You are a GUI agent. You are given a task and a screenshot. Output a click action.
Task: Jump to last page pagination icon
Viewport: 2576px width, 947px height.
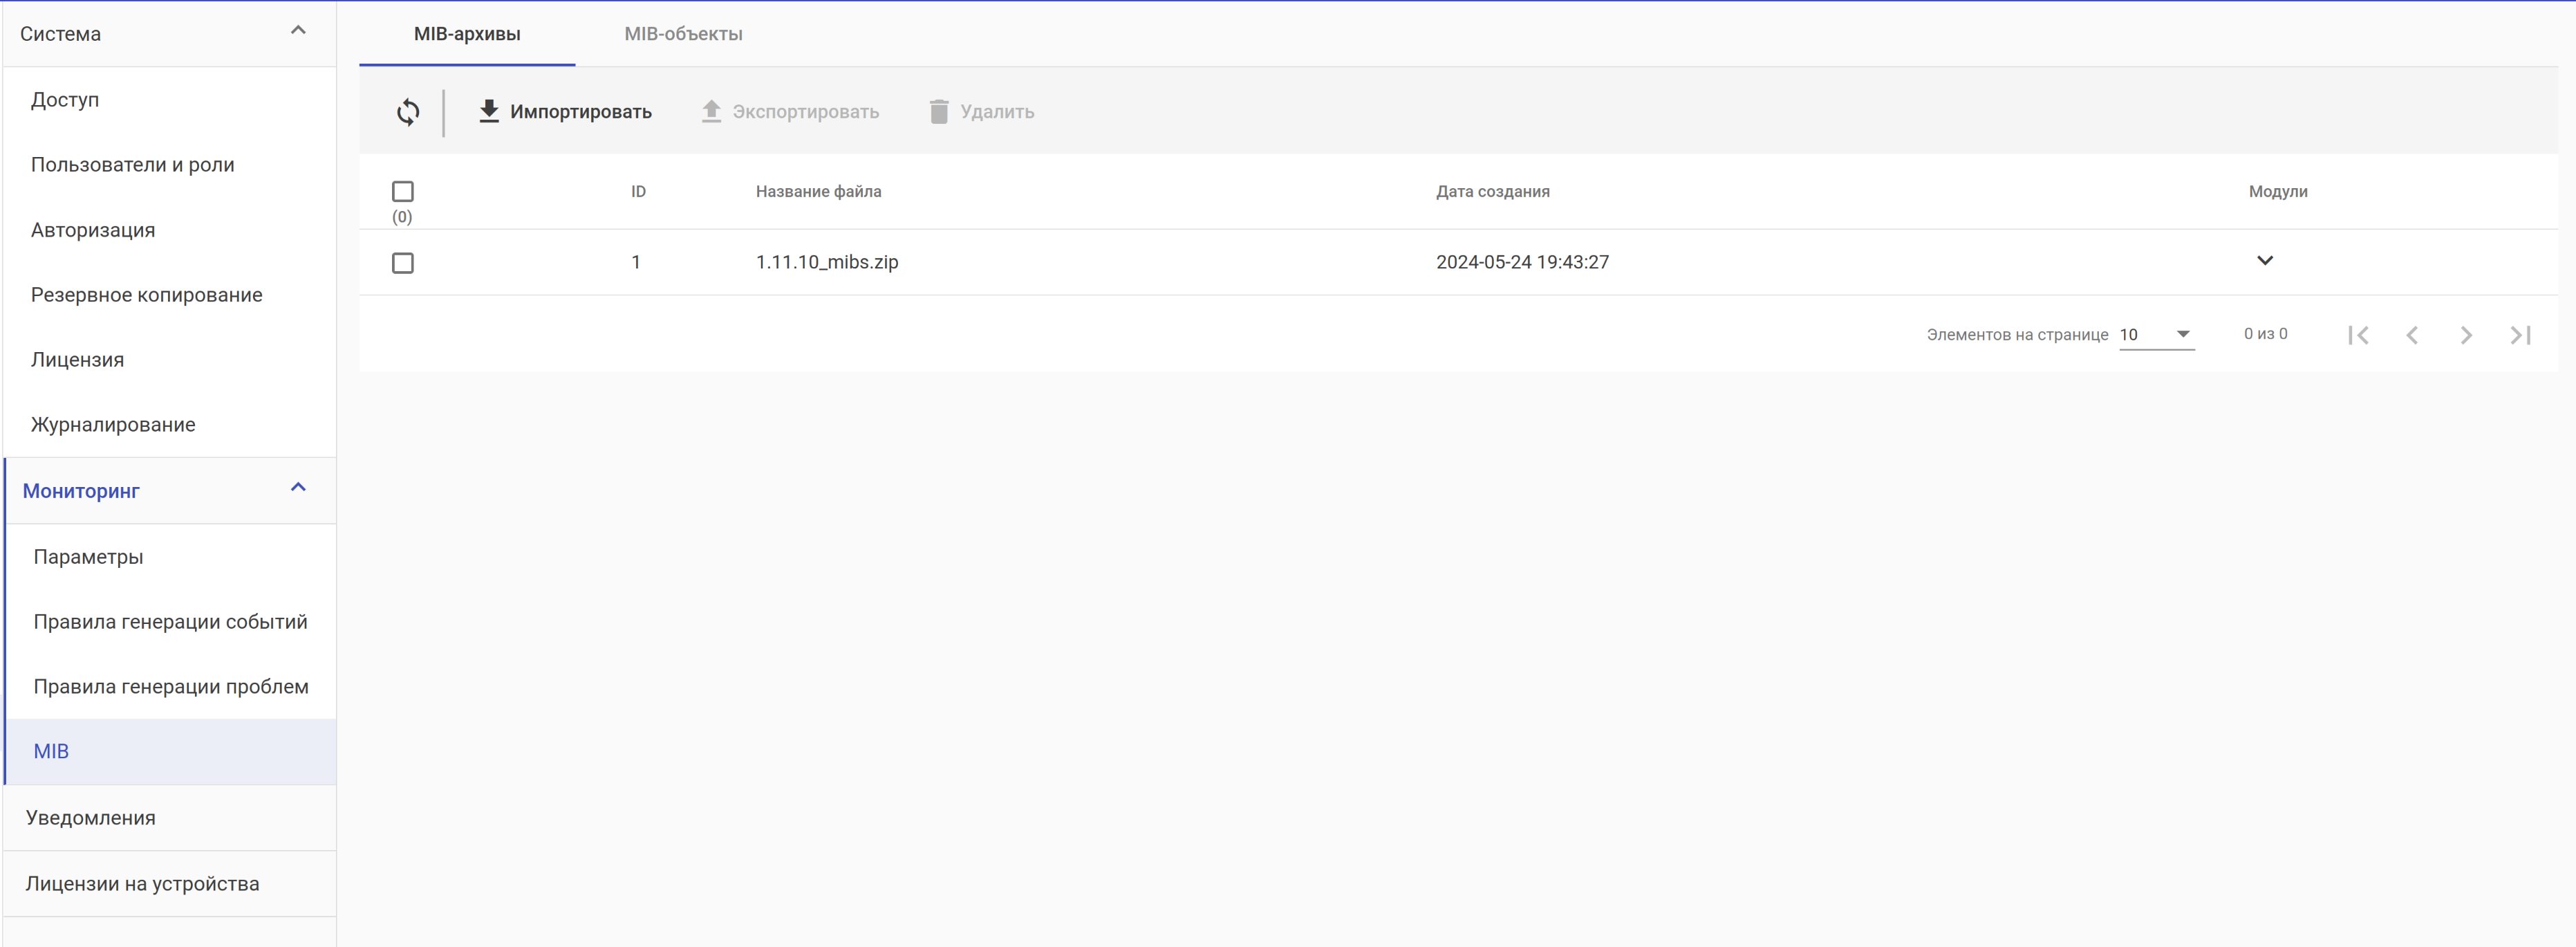pos(2520,335)
